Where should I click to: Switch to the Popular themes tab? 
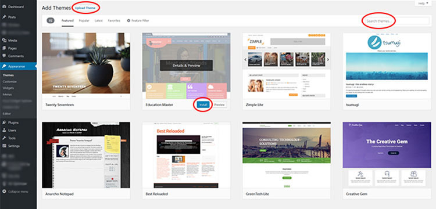pyautogui.click(x=84, y=21)
